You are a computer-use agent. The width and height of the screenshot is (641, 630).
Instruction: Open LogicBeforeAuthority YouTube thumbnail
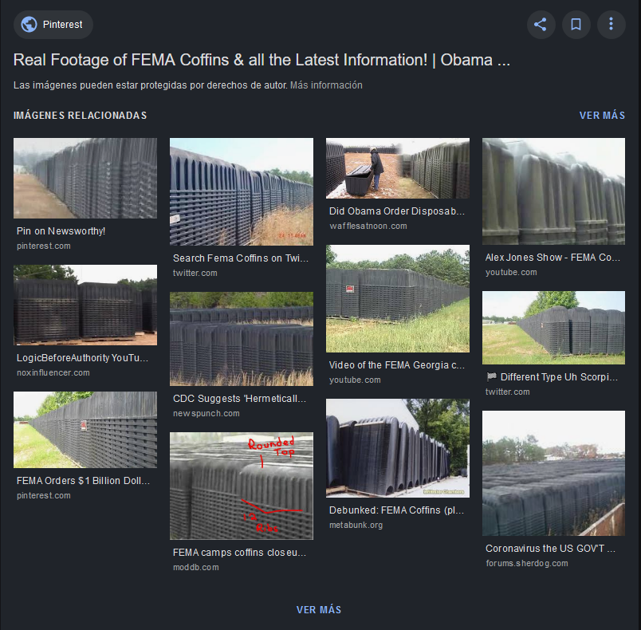tap(85, 305)
